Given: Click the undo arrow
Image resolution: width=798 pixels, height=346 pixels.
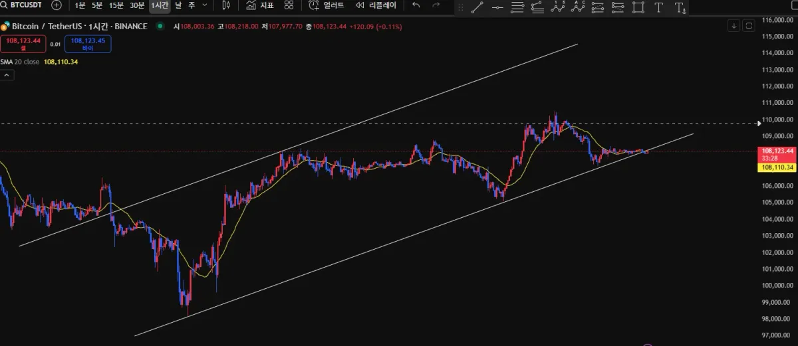Looking at the screenshot, I should click(x=416, y=5).
